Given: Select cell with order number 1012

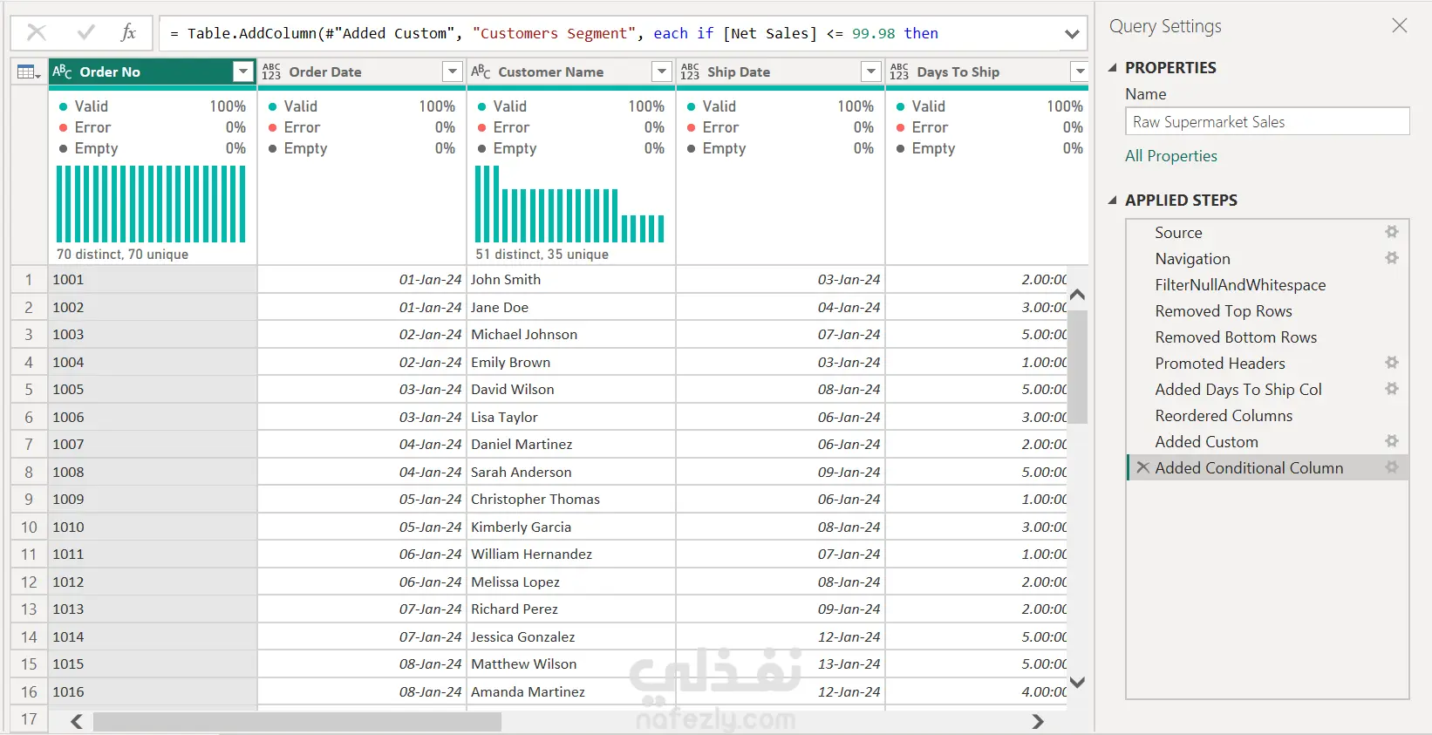Looking at the screenshot, I should point(153,582).
